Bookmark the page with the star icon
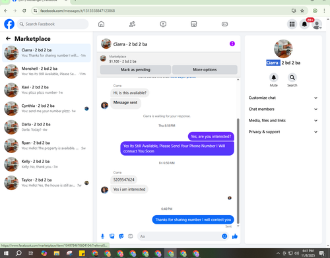 302,11
